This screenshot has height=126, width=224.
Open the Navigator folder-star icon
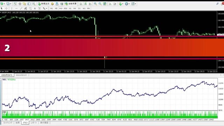24,4
